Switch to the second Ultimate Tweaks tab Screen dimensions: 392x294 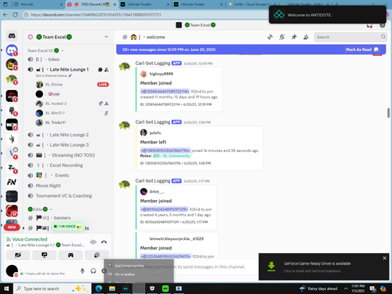[x=199, y=5]
